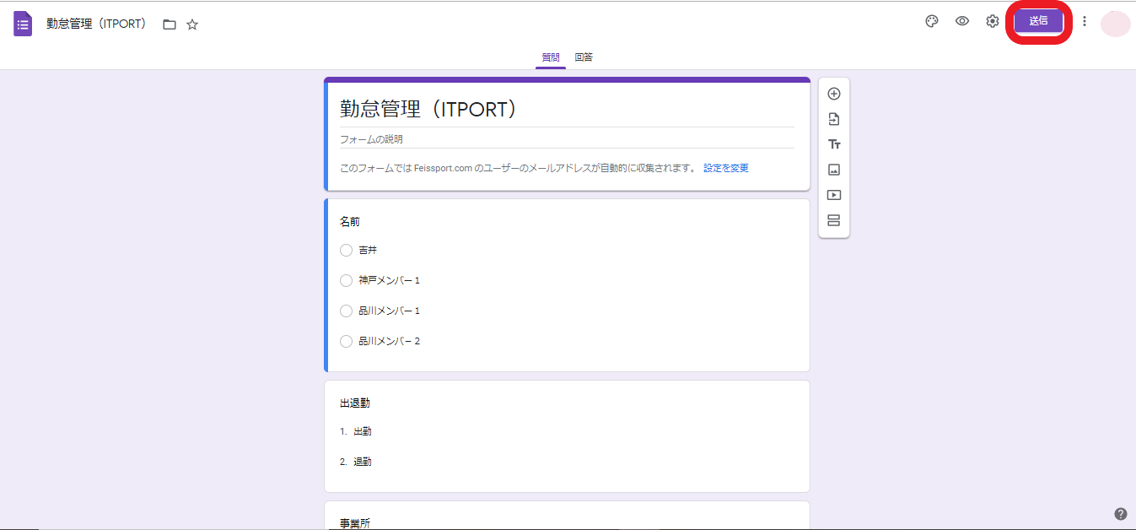
Task: Select the 神戸メンバー１ radio option
Action: pos(346,280)
